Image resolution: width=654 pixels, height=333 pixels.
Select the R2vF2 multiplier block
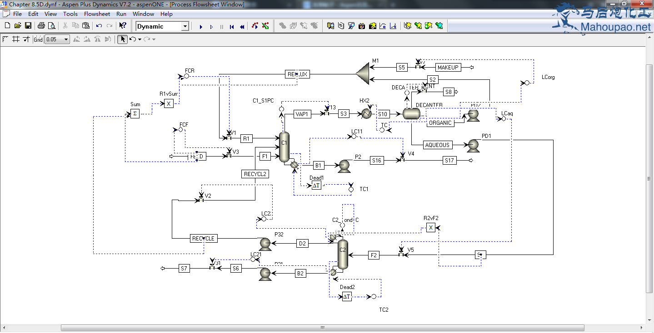pos(431,227)
